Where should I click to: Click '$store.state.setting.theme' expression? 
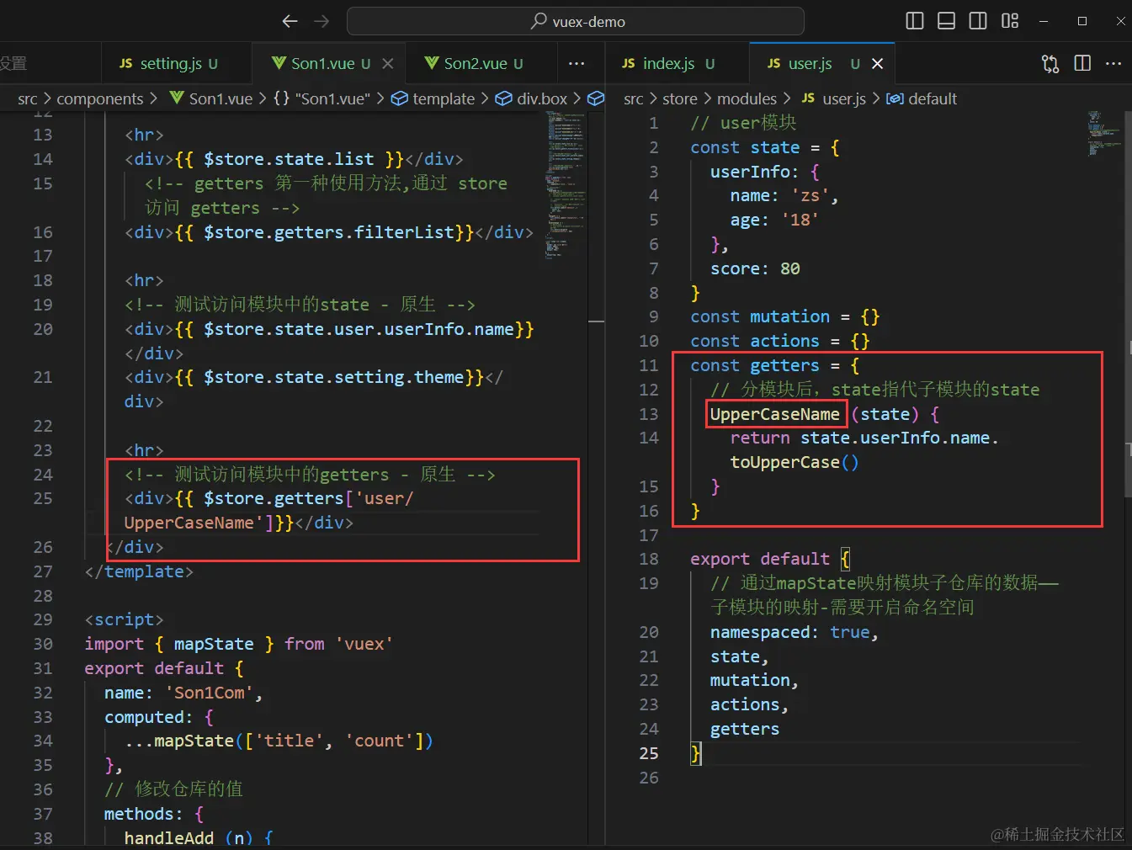pos(333,377)
